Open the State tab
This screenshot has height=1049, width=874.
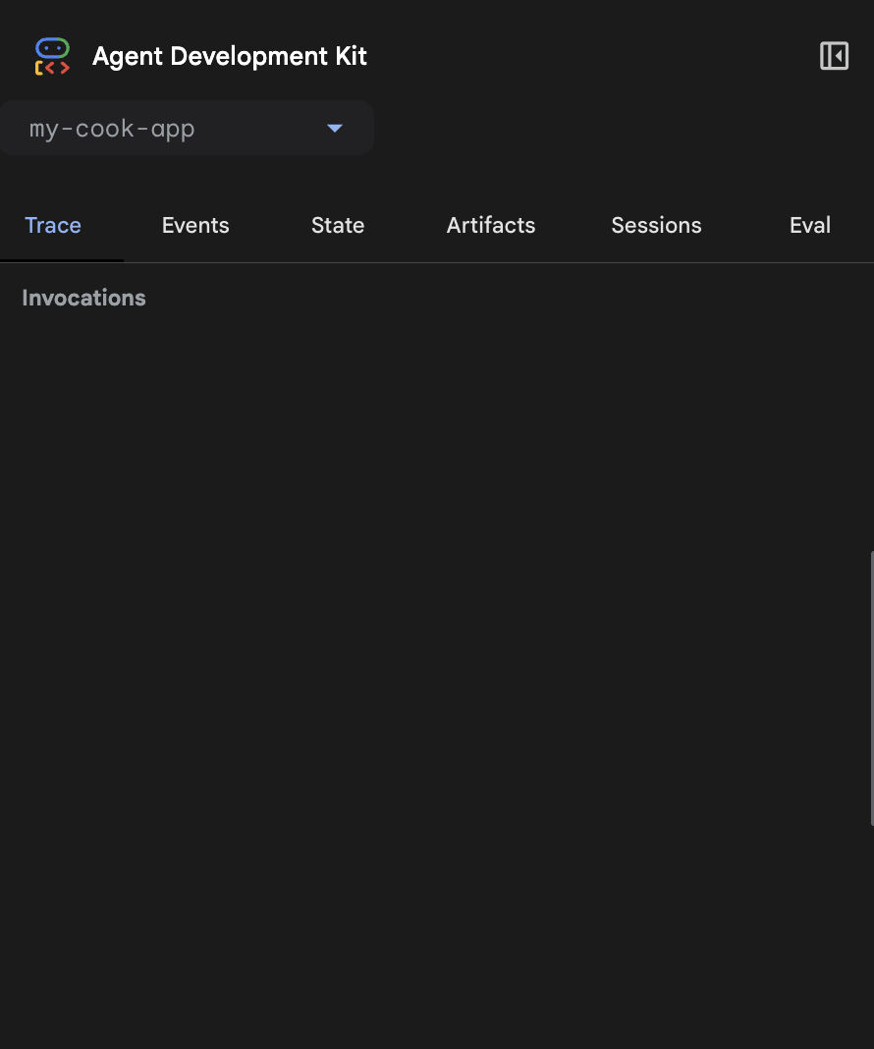tap(338, 225)
